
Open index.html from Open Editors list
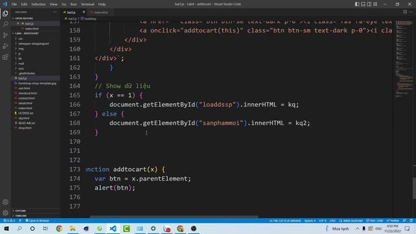(32, 29)
